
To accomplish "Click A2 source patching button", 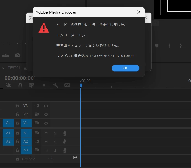I will [8, 142].
